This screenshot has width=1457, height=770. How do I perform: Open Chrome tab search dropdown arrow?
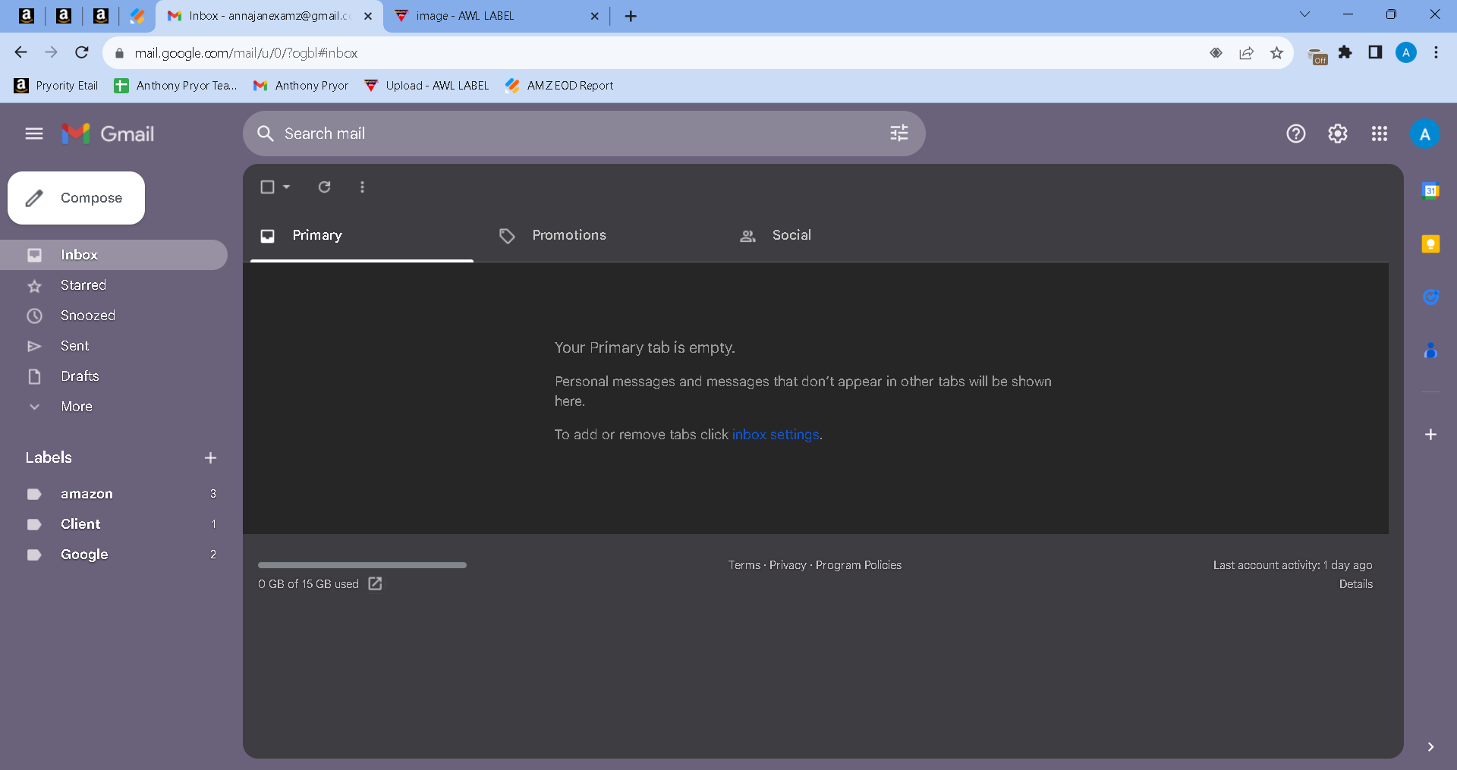[x=1304, y=14]
